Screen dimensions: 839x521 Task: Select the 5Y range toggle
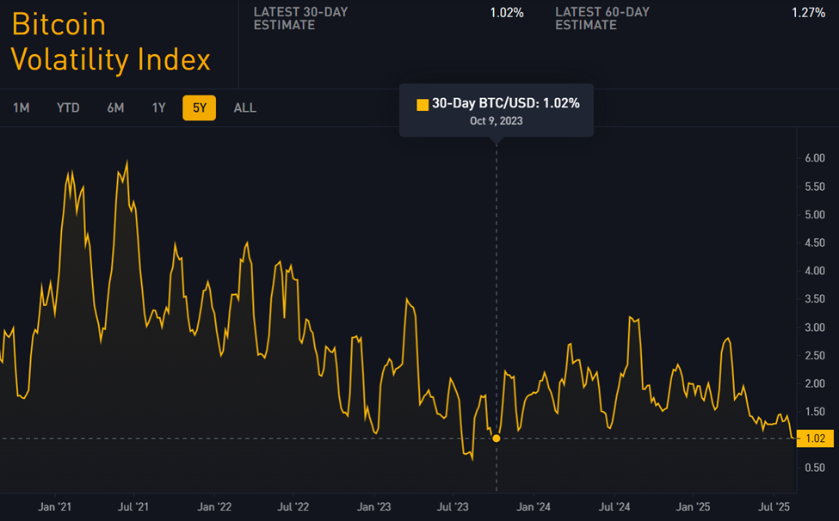[199, 107]
